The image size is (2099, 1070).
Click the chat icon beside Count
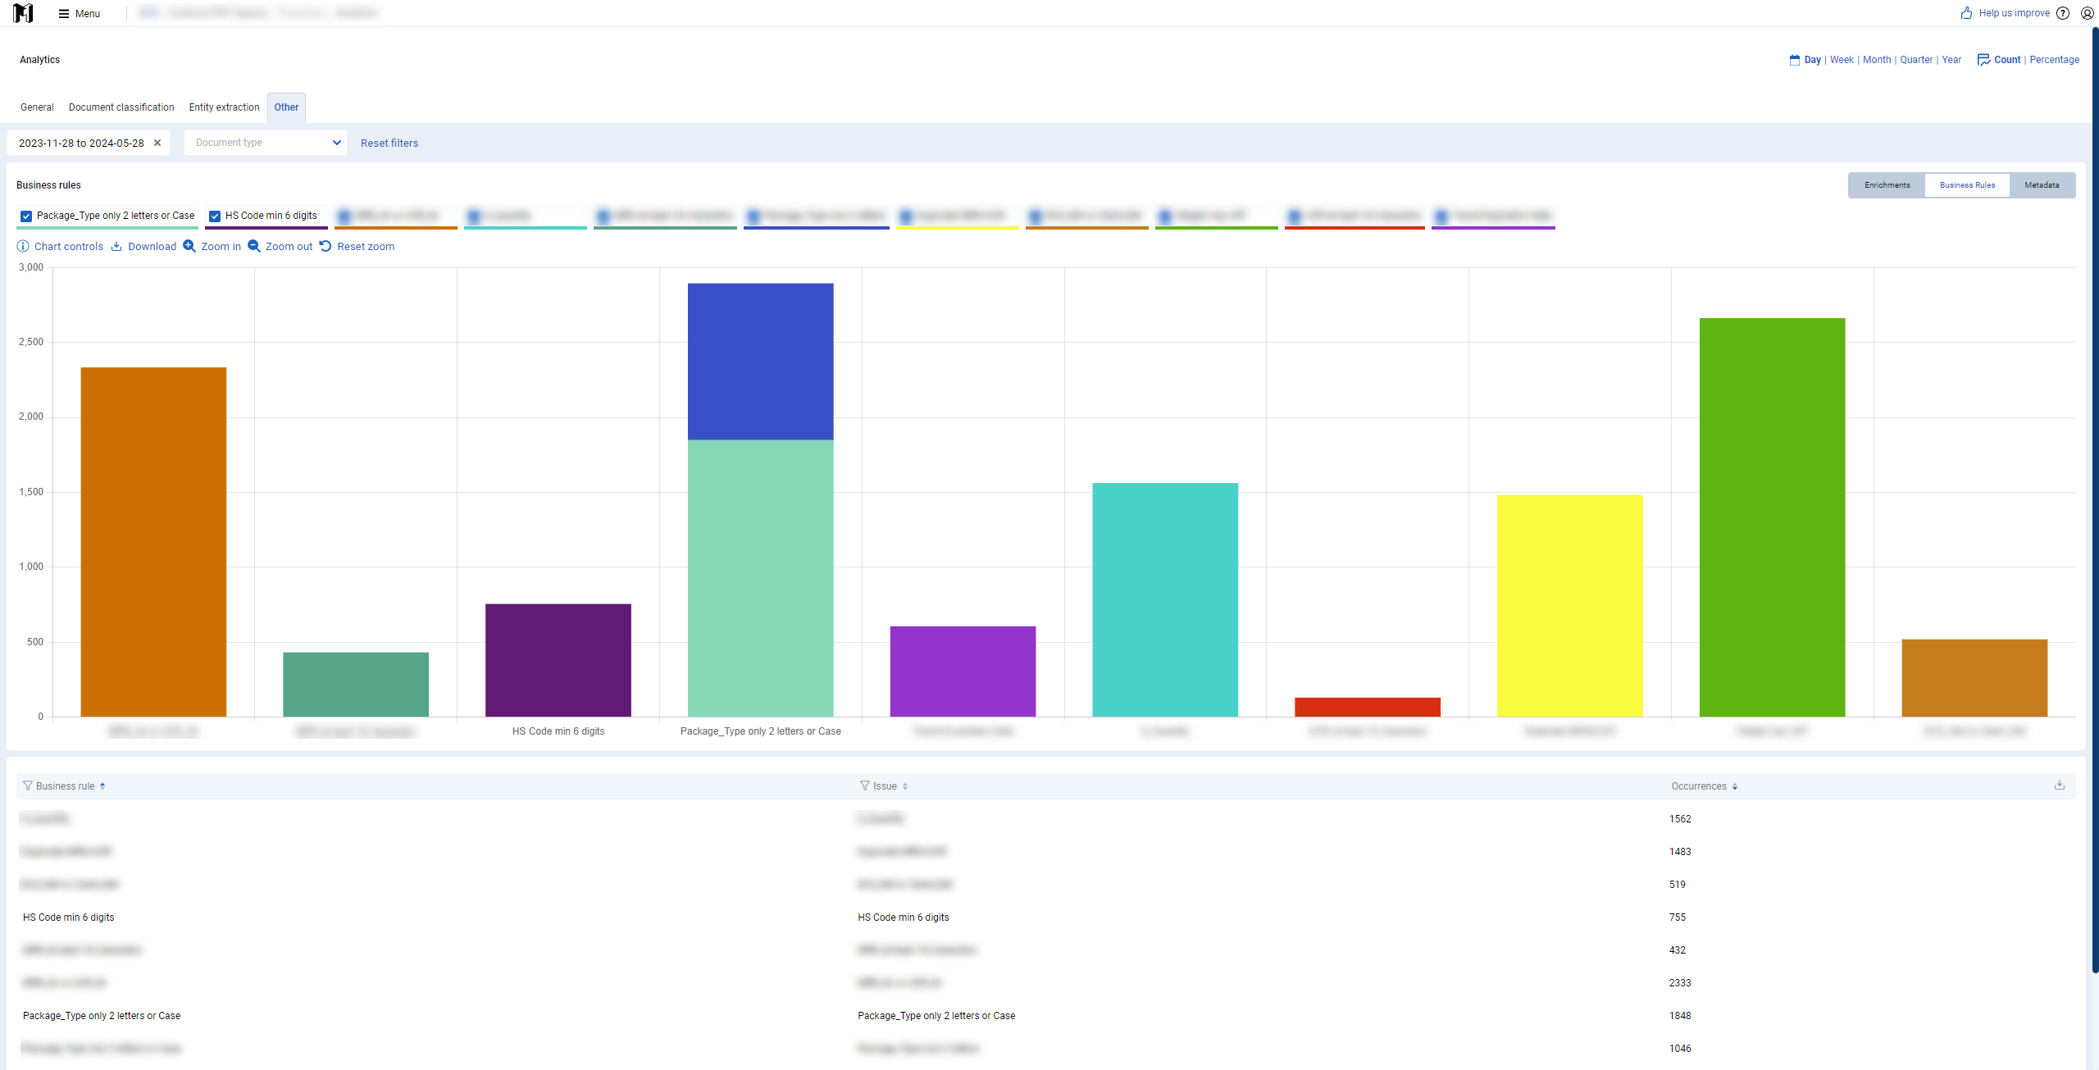click(1983, 60)
